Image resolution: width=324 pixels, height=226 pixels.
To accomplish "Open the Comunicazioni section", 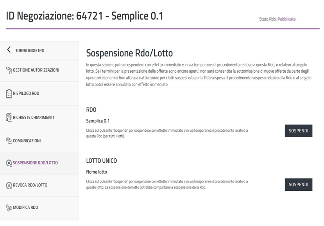I will coord(27,140).
